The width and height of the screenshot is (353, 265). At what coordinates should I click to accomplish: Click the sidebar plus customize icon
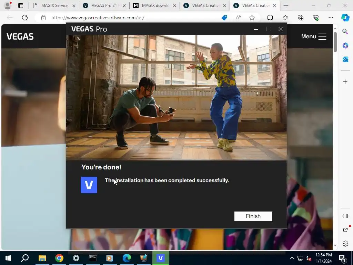345,81
